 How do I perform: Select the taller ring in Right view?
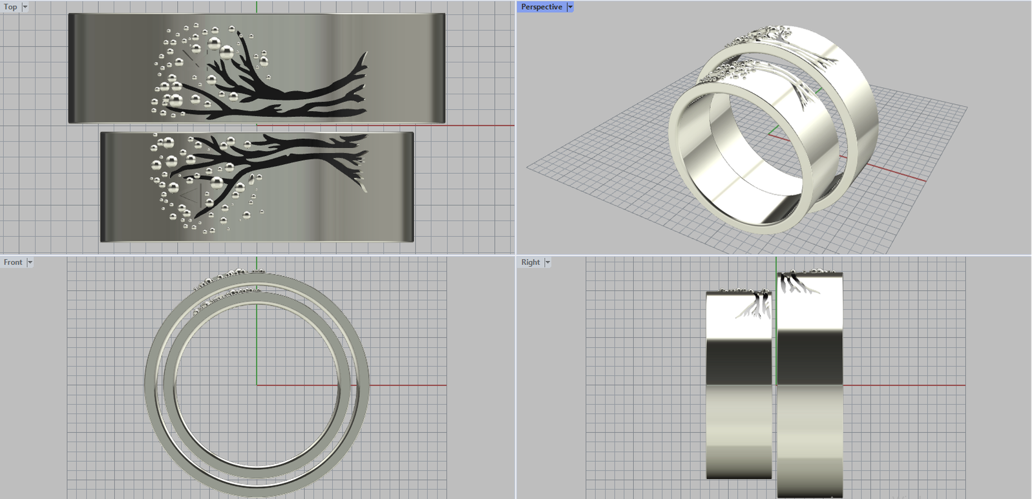(x=810, y=401)
